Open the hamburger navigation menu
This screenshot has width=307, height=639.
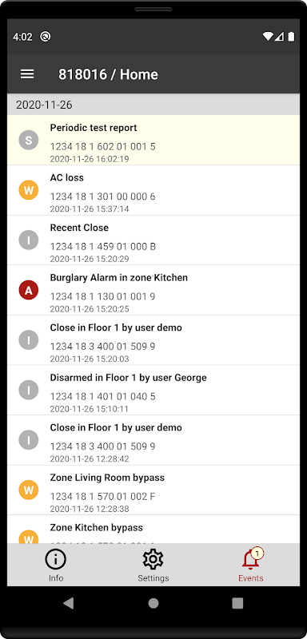[27, 74]
